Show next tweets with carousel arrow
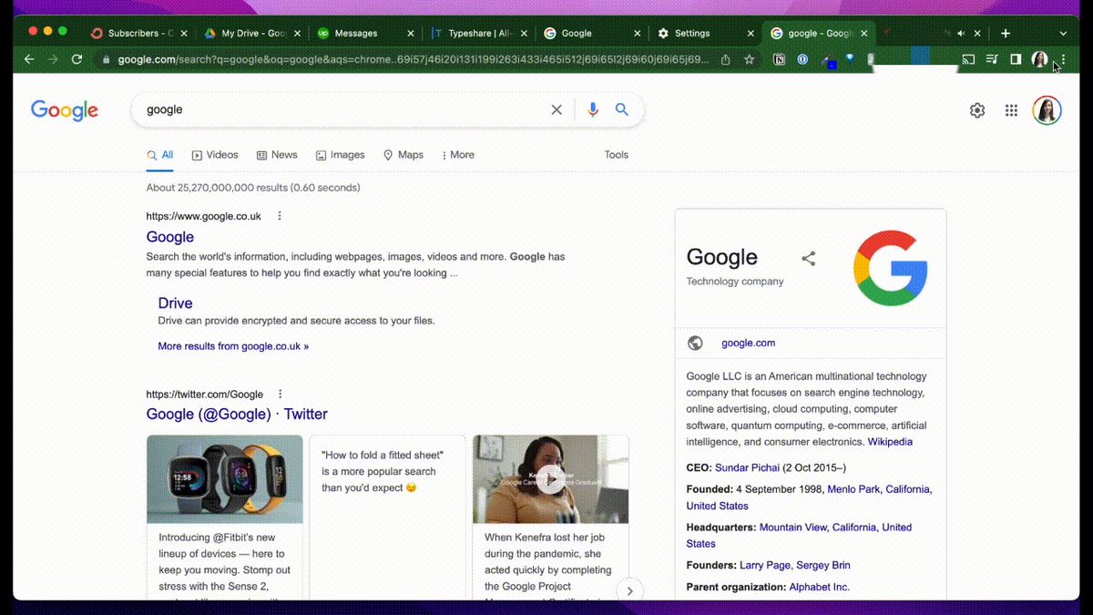Screen dimensions: 1093x615 (x=629, y=591)
